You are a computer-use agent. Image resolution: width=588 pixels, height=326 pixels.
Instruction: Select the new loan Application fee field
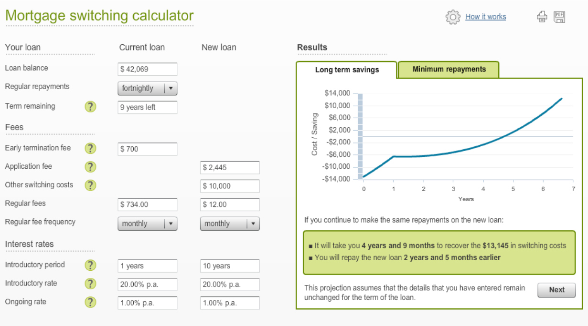pos(230,167)
